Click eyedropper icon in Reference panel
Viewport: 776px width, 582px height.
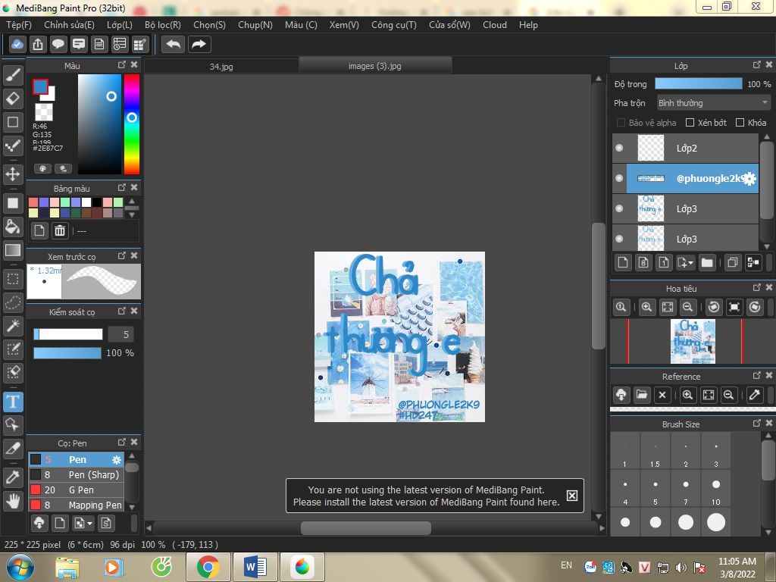coord(754,395)
